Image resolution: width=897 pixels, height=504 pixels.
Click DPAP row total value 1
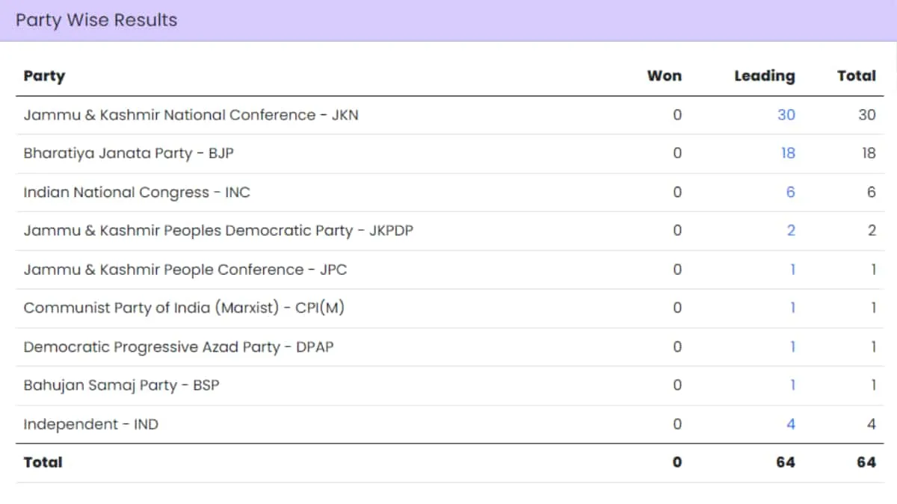tap(872, 346)
